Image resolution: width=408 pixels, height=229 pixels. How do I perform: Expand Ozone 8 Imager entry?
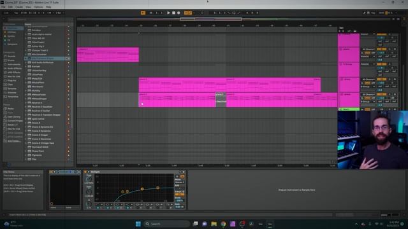26,135
